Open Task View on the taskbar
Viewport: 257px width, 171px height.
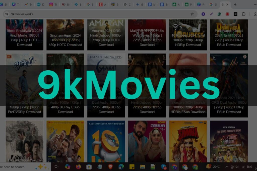tap(56, 167)
